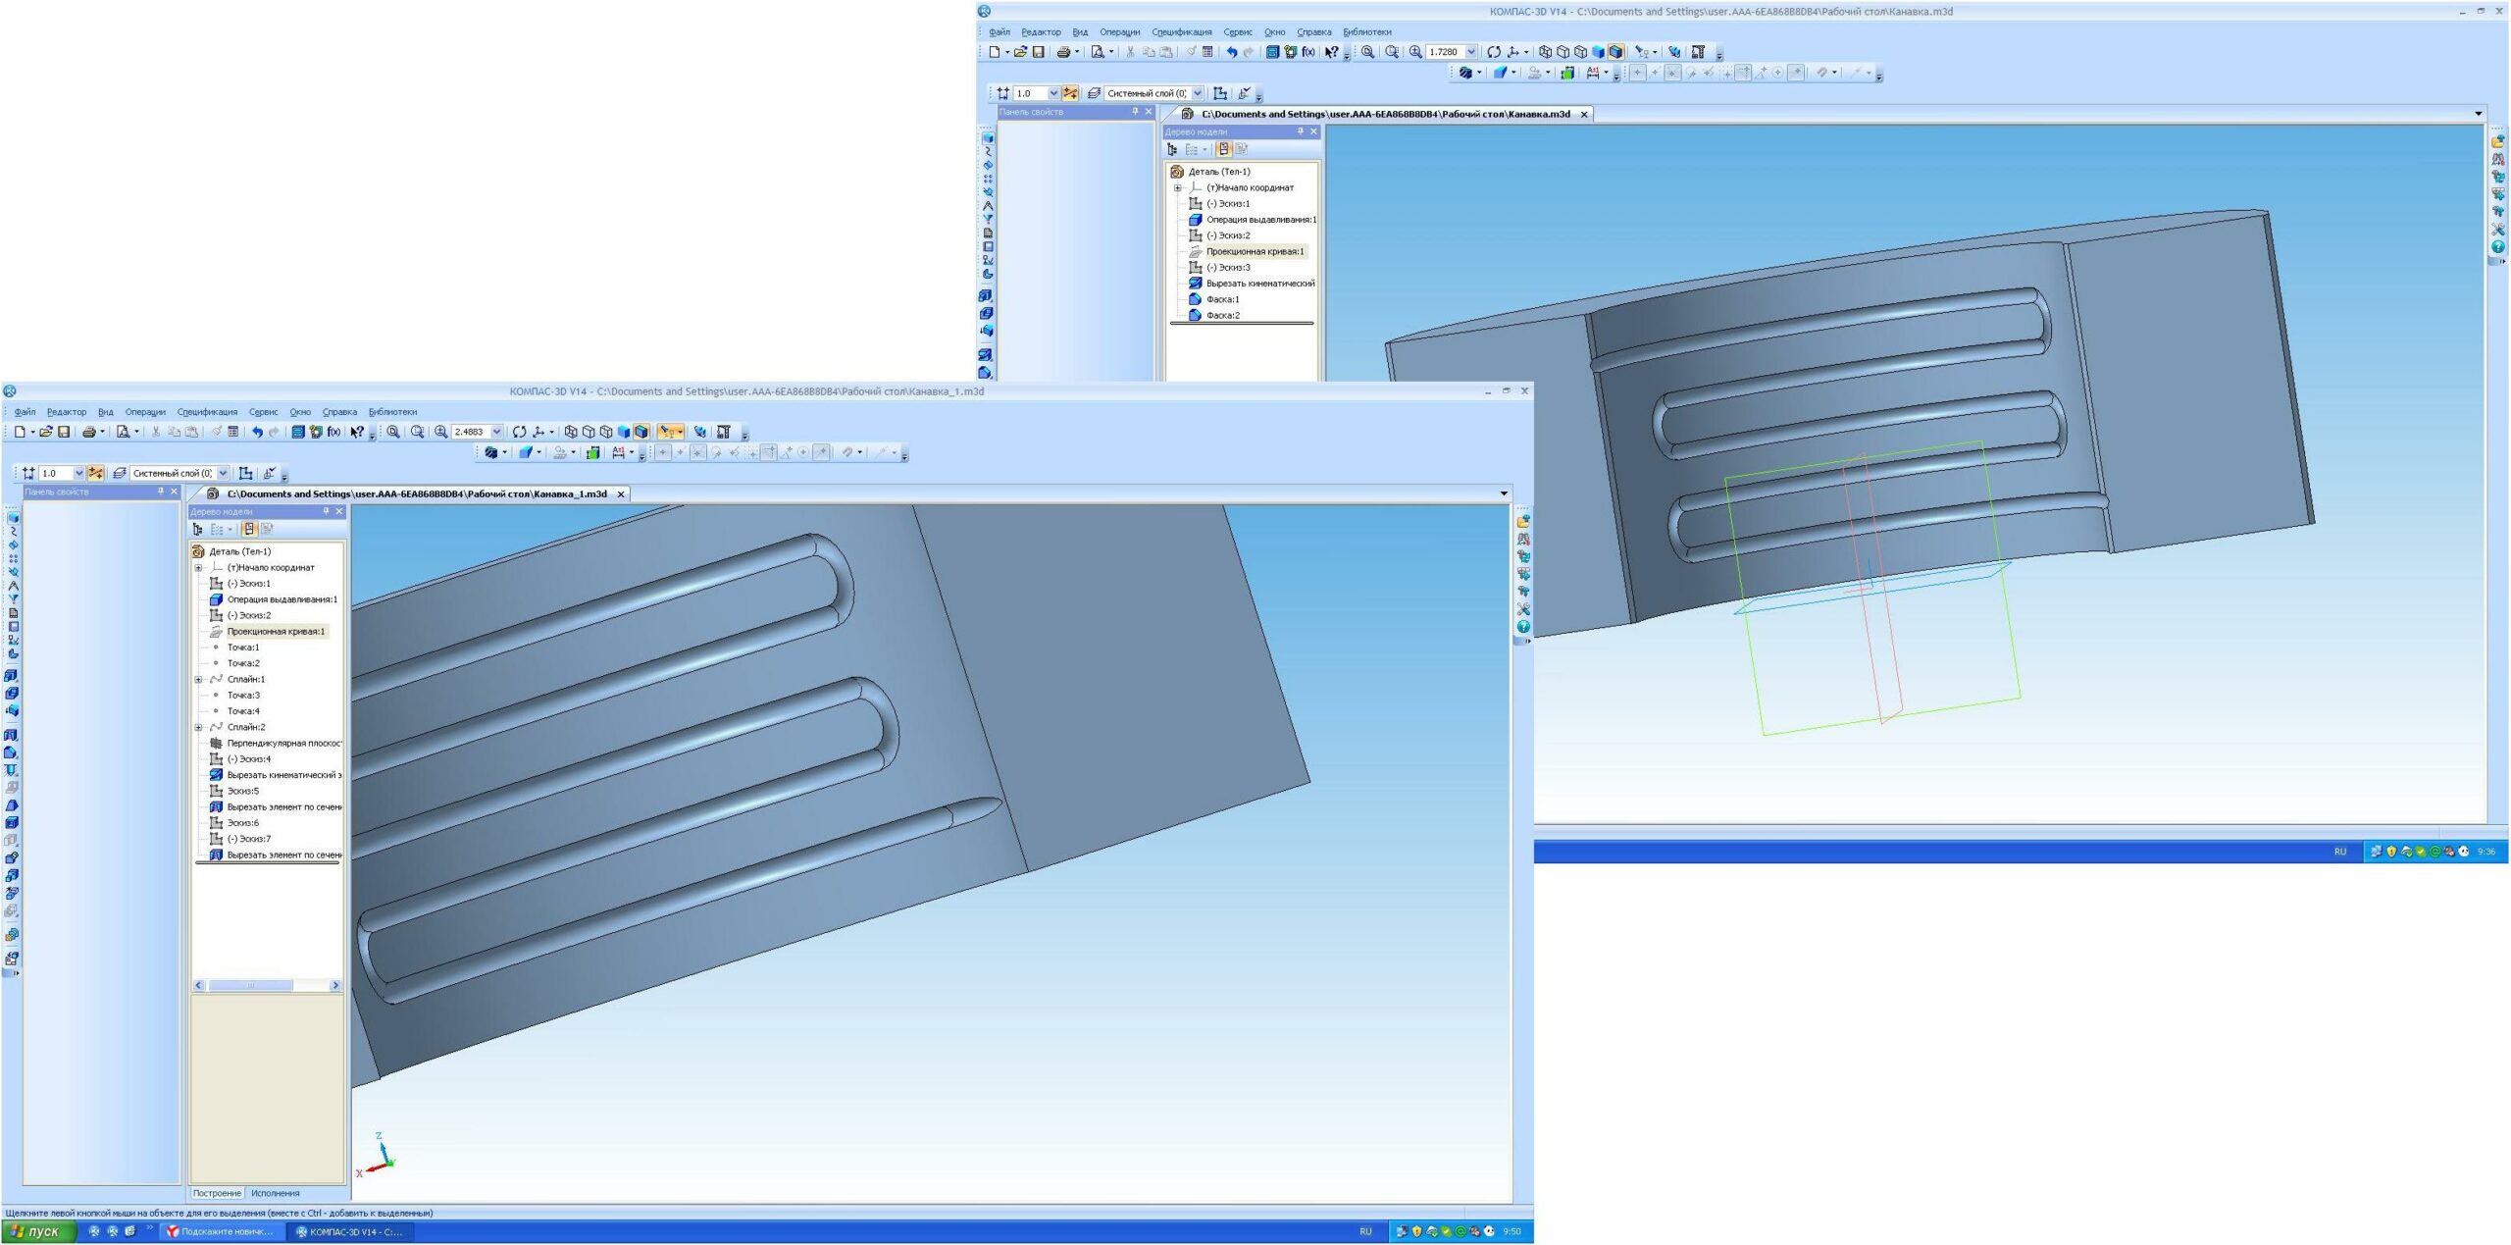This screenshot has width=2511, height=1245.
Task: Click the Help question icon on the Канавка_1 right sidebar
Action: [x=1523, y=627]
